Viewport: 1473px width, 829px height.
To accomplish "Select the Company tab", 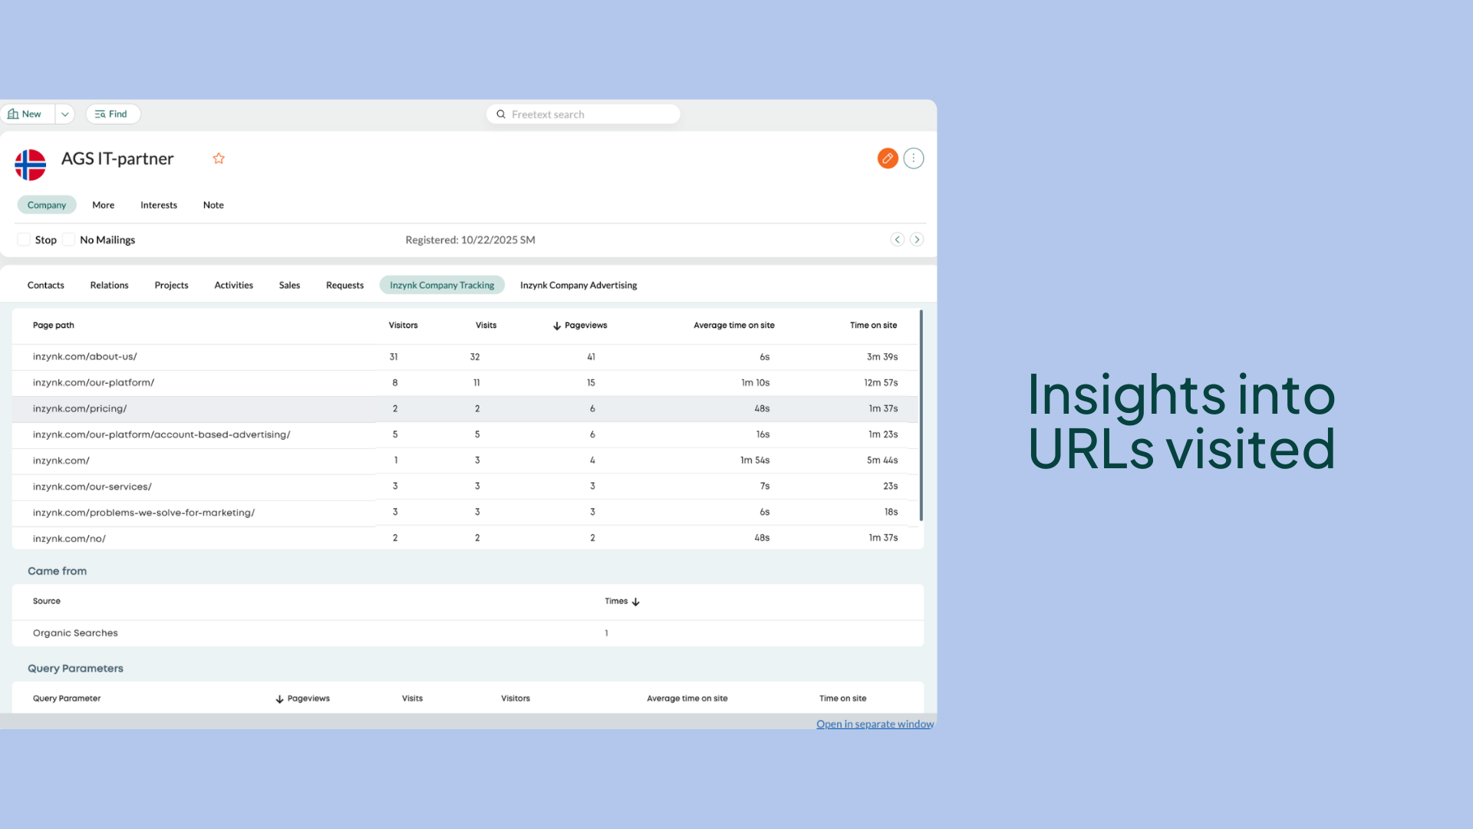I will (47, 205).
